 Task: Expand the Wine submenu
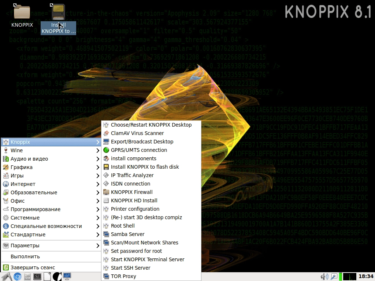[51, 150]
